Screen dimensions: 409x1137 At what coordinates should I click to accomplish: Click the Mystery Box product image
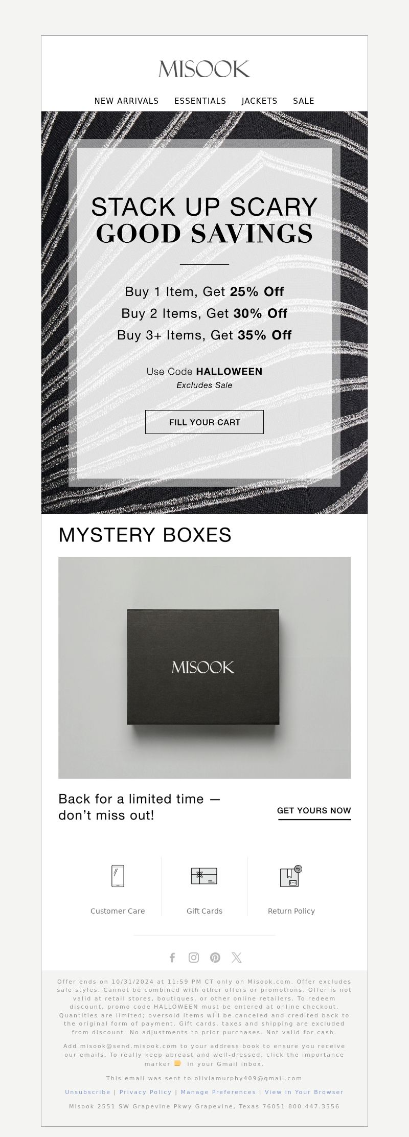(204, 668)
